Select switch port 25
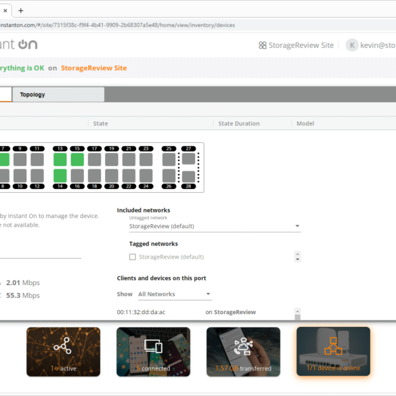This screenshot has height=396, width=396. (169, 159)
